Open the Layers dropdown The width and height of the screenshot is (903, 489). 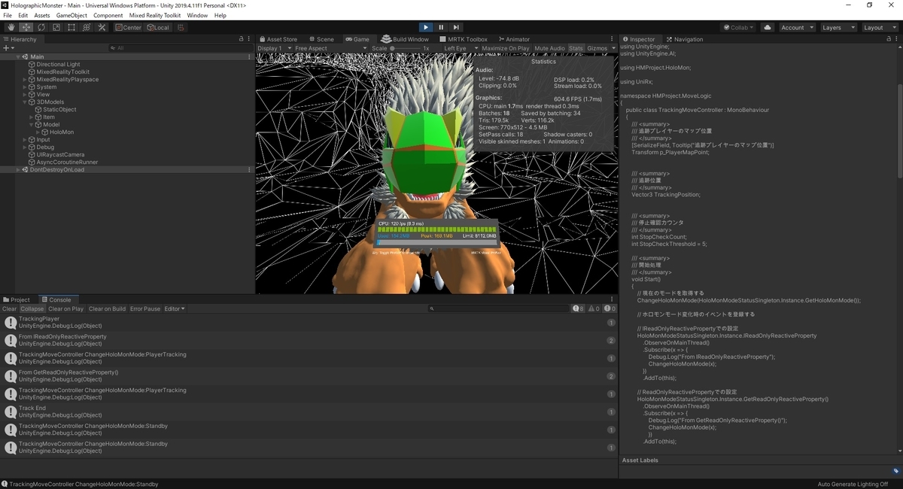(x=838, y=27)
